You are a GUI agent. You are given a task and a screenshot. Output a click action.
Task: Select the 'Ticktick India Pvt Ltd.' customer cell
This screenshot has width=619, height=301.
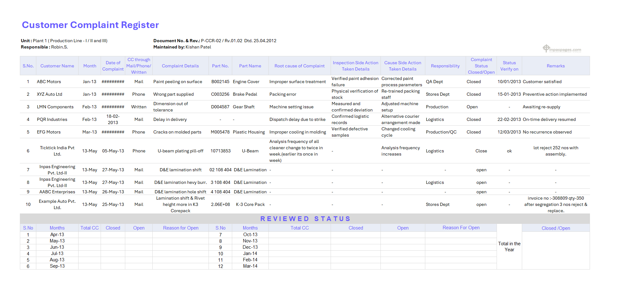pyautogui.click(x=57, y=151)
